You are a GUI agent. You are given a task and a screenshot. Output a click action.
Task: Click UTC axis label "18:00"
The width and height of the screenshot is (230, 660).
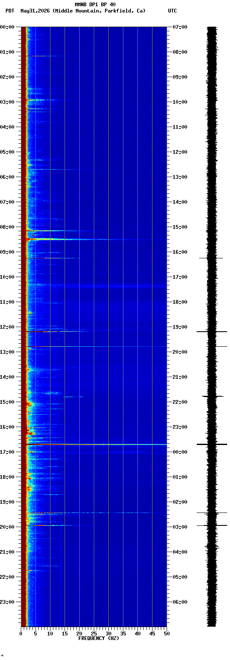click(x=180, y=302)
